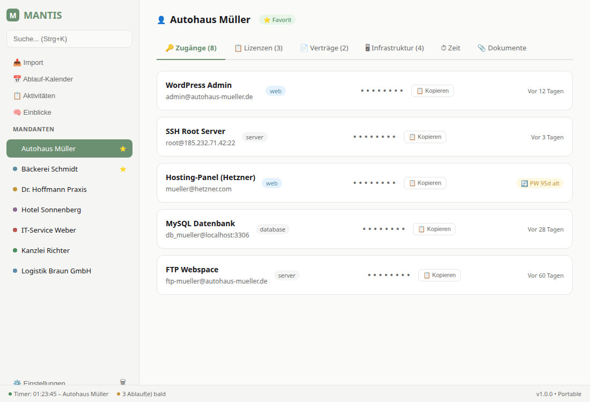Screen dimensions: 590x402
Task: Copy the WordPress Admin password
Action: pyautogui.click(x=432, y=91)
